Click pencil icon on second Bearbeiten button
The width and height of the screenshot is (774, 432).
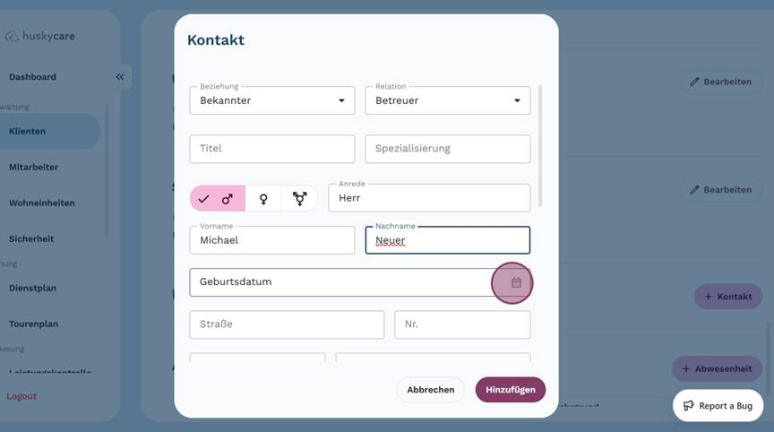[694, 190]
